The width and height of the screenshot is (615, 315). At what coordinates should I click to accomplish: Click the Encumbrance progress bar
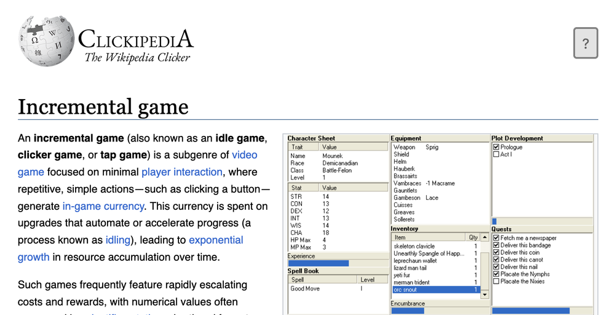click(440, 311)
